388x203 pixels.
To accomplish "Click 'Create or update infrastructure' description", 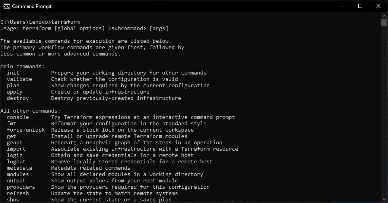I will (x=100, y=92).
